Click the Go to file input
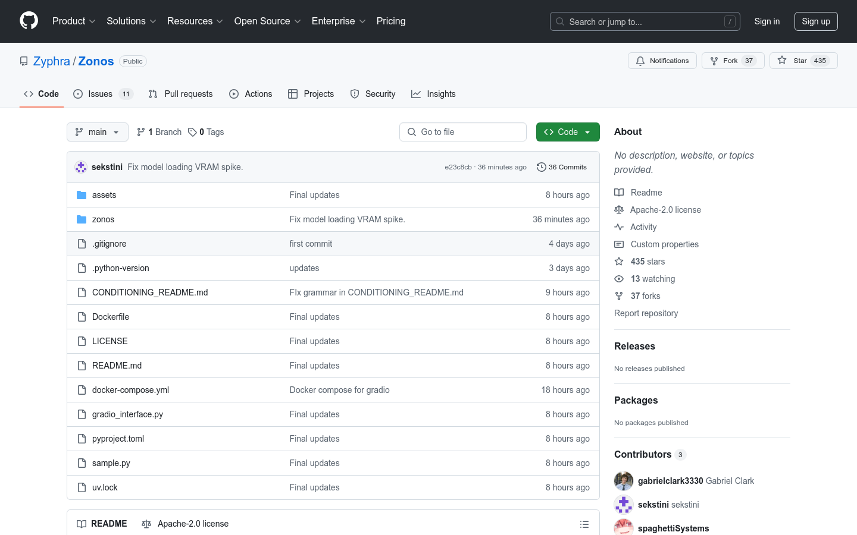Screen dimensions: 857x535 (x=463, y=132)
